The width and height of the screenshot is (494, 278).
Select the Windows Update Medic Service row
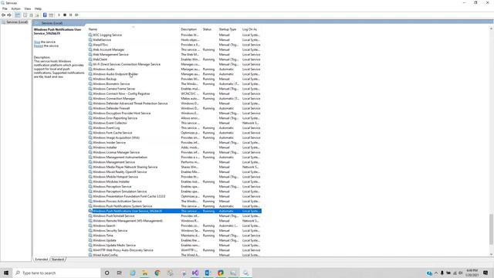pyautogui.click(x=175, y=246)
